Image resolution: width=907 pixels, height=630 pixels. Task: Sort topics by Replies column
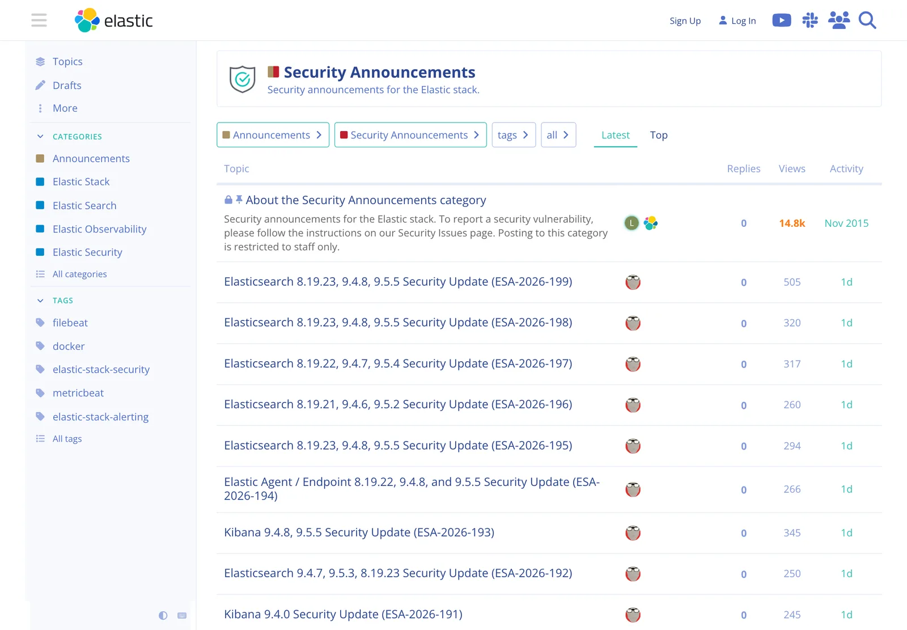(744, 168)
